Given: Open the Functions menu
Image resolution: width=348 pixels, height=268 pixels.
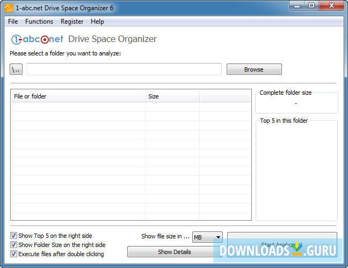Looking at the screenshot, I should [x=39, y=22].
